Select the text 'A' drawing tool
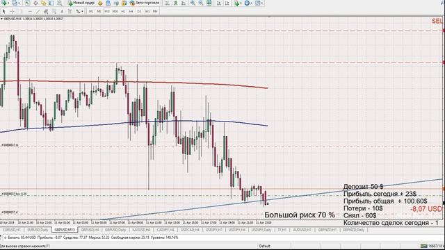Viewport: 445px width, 250px height. 62,11
